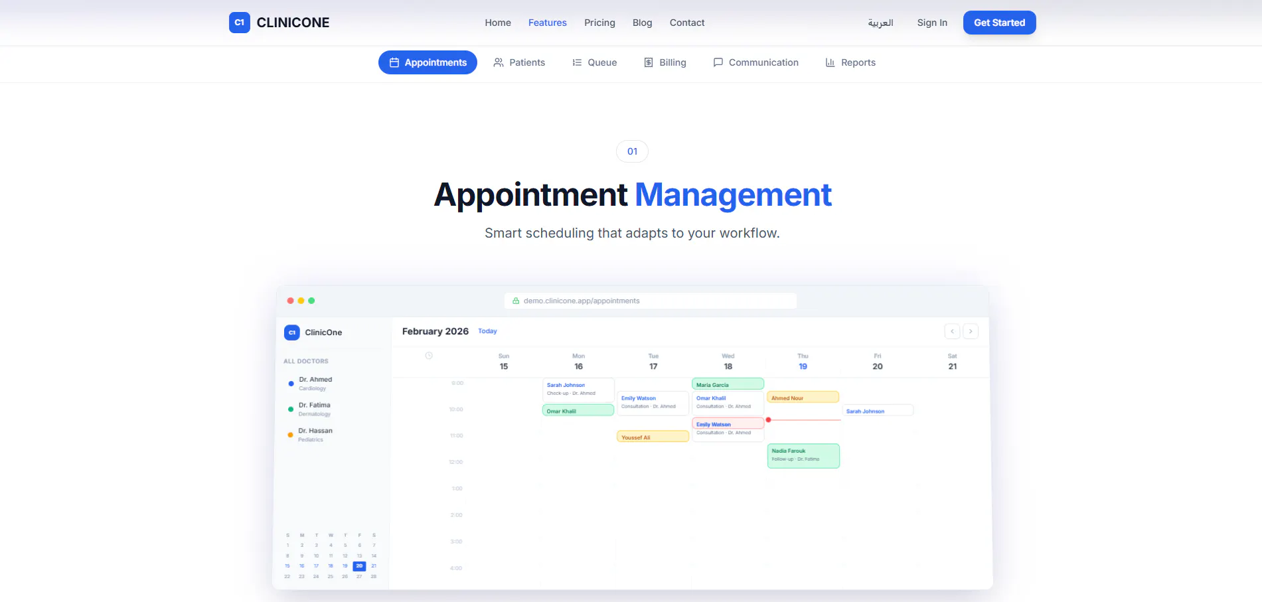This screenshot has width=1262, height=602.
Task: Open Omar Khalil consultation on Wednesday
Action: coord(728,402)
